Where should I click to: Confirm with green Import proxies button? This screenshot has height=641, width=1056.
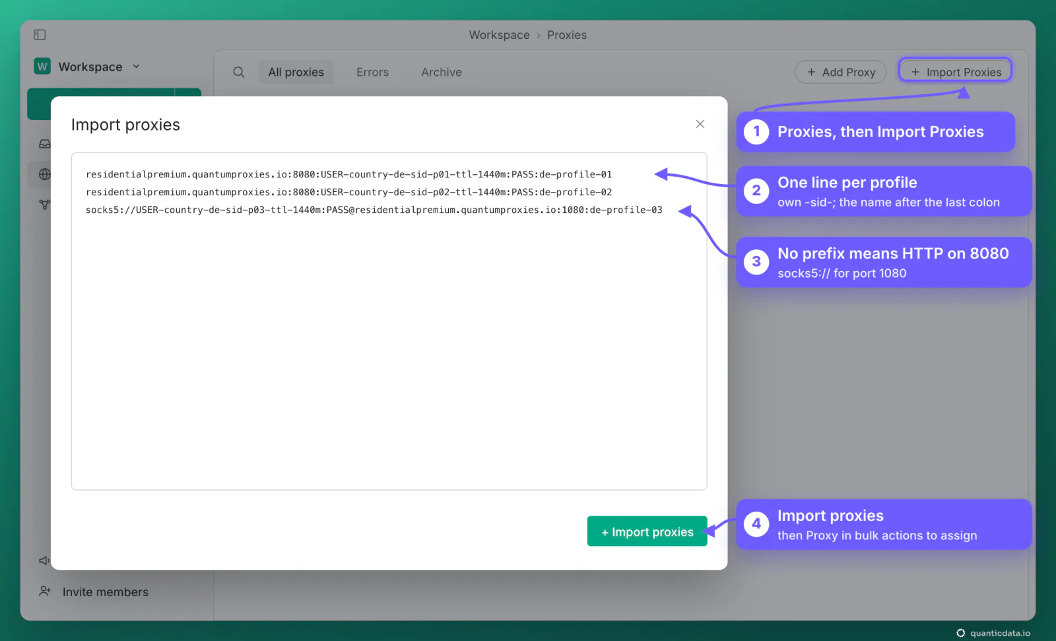click(x=647, y=531)
